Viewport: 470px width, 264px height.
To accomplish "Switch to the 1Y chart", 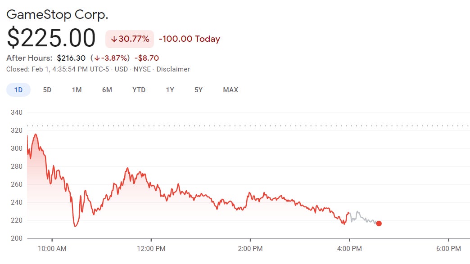I will (170, 89).
